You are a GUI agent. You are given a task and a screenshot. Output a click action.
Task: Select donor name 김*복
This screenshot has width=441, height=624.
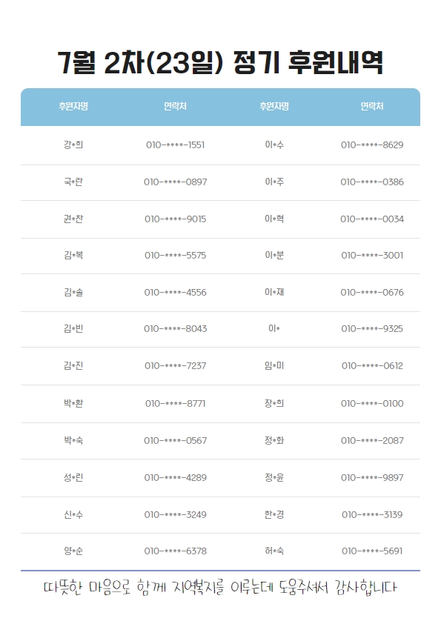click(x=73, y=255)
